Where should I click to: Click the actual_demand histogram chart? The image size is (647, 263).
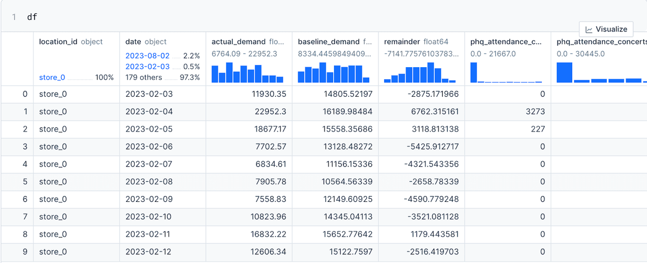(248, 72)
